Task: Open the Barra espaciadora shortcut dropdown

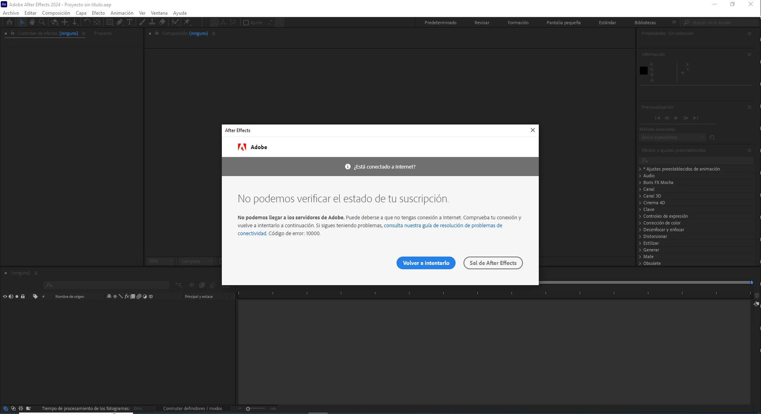Action: 672,137
